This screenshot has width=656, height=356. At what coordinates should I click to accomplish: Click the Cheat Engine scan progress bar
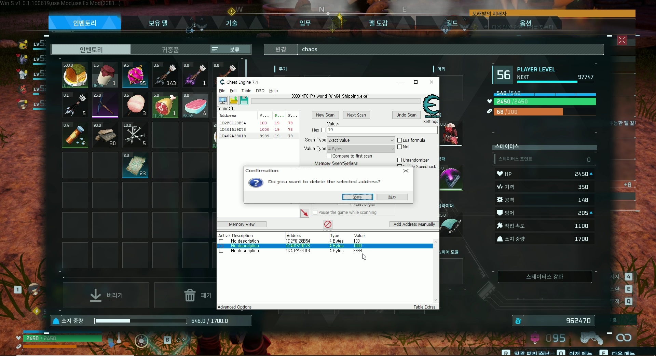[336, 101]
